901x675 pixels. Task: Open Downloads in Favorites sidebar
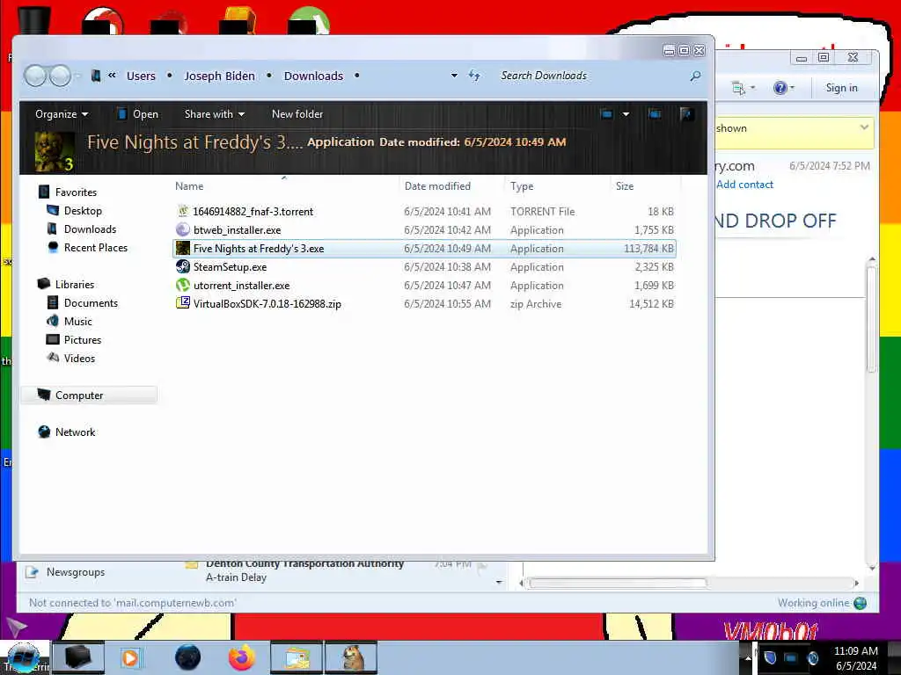(x=91, y=229)
